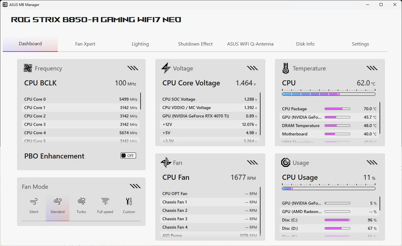The height and width of the screenshot is (246, 402).
Task: Choose the Full speed fan mode
Action: pyautogui.click(x=105, y=205)
